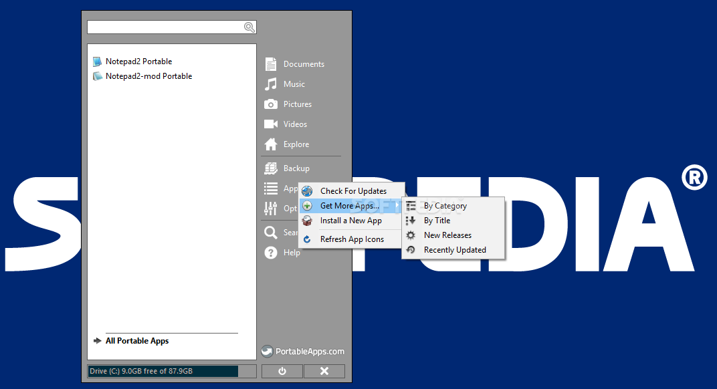Click the New Releases gear icon
Screen dimensions: 717x389
click(411, 235)
